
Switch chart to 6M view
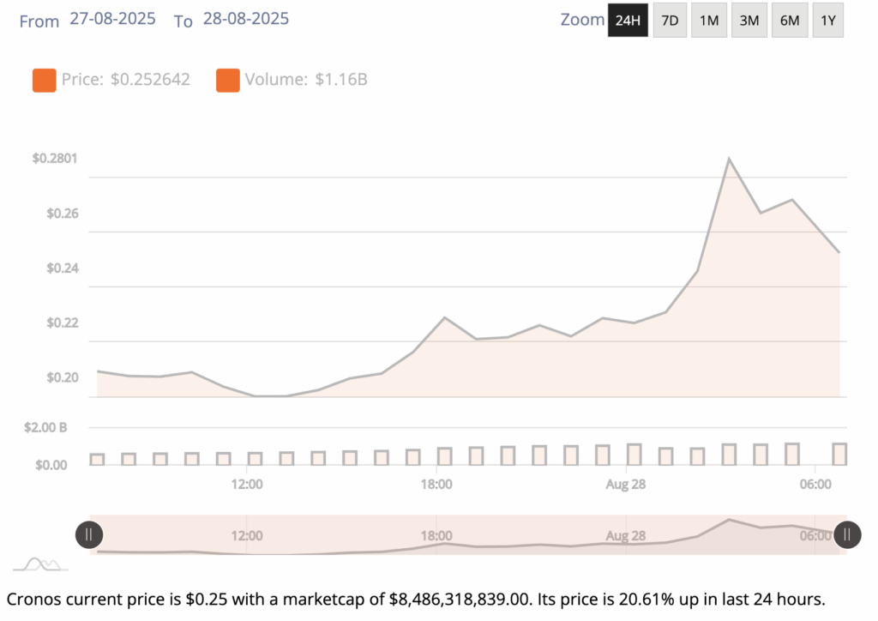pos(789,21)
